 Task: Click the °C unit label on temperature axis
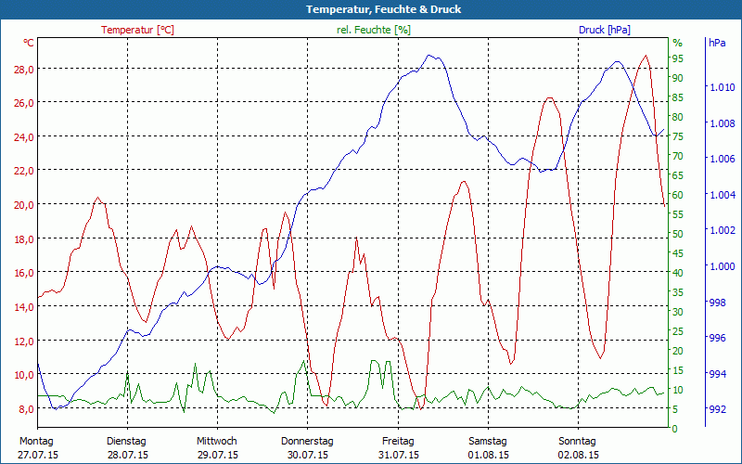point(29,43)
